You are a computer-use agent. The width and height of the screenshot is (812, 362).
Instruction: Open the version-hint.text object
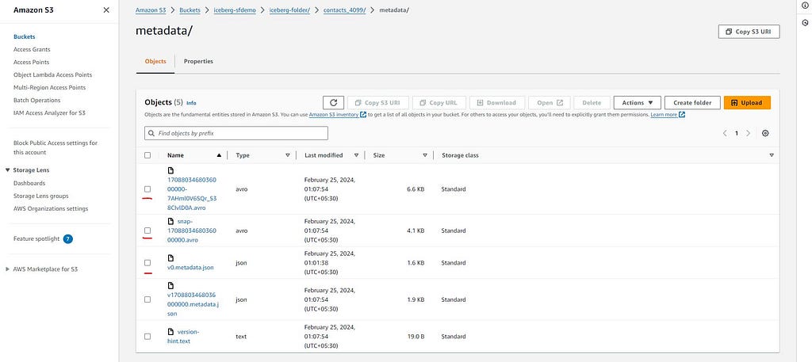(x=183, y=336)
